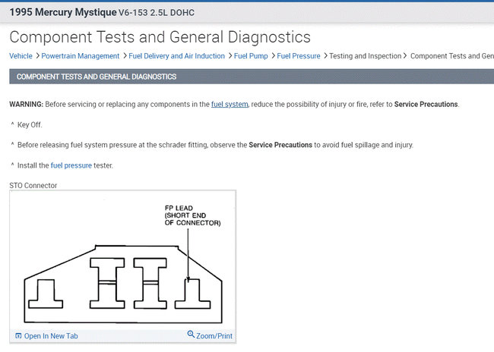The height and width of the screenshot is (352, 494).
Task: Open Fuel Delivery and Air Induction breadcrumb
Action: tap(177, 56)
